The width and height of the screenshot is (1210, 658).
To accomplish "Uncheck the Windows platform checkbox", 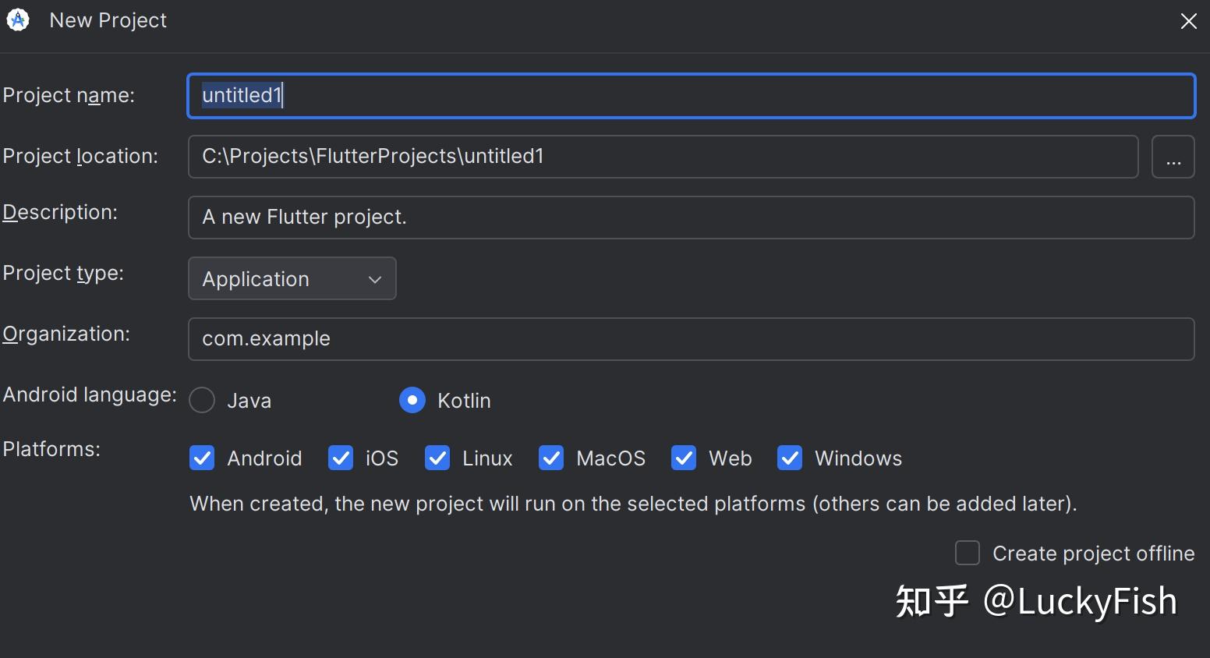I will (x=790, y=458).
